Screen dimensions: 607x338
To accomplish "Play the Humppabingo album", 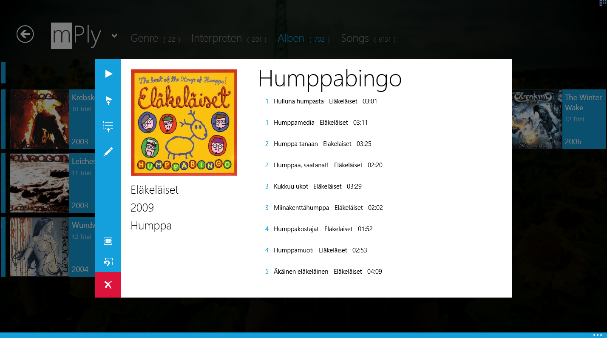I will 108,74.
